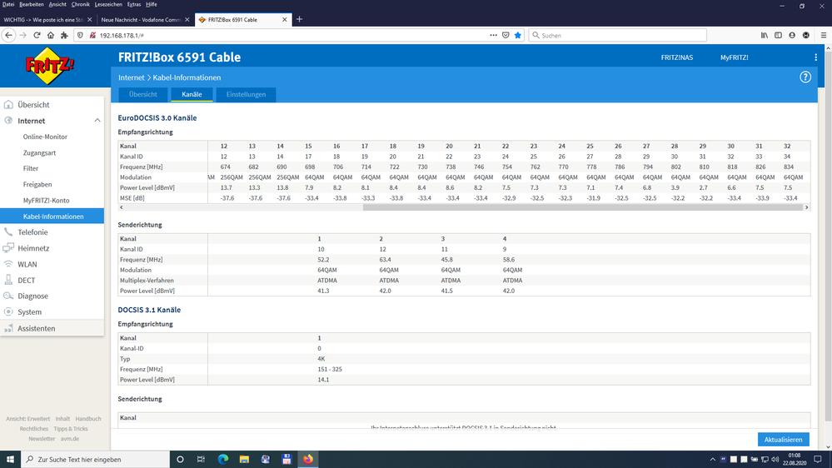
Task: Switch to the Kanäle tab
Action: 192,94
